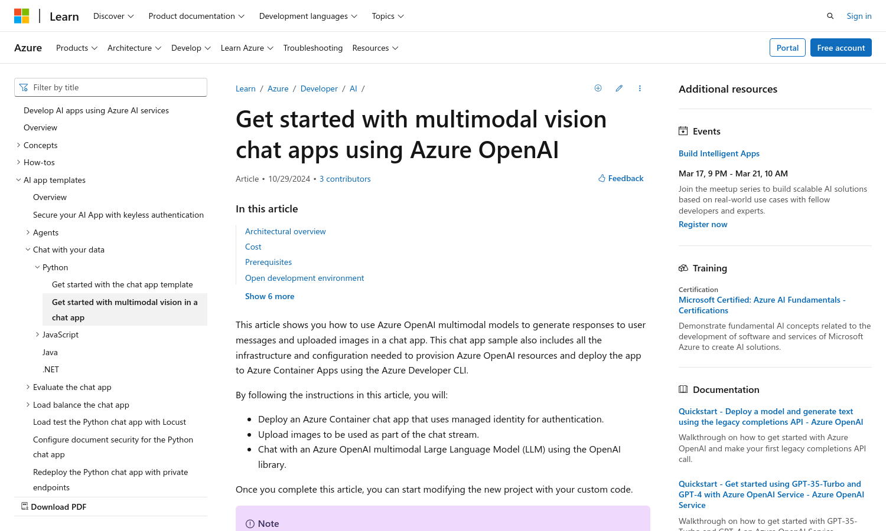Image resolution: width=886 pixels, height=531 pixels.
Task: Open the Register now link
Action: coord(703,224)
